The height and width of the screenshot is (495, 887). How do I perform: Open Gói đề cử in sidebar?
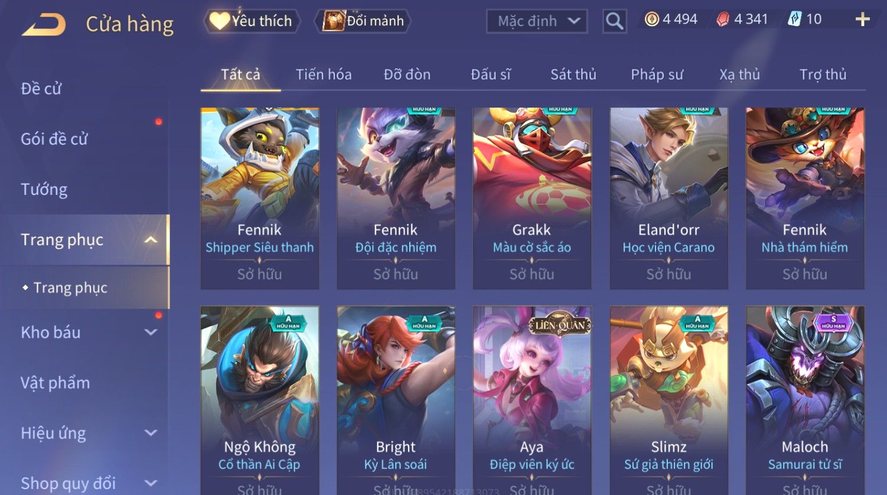click(54, 139)
